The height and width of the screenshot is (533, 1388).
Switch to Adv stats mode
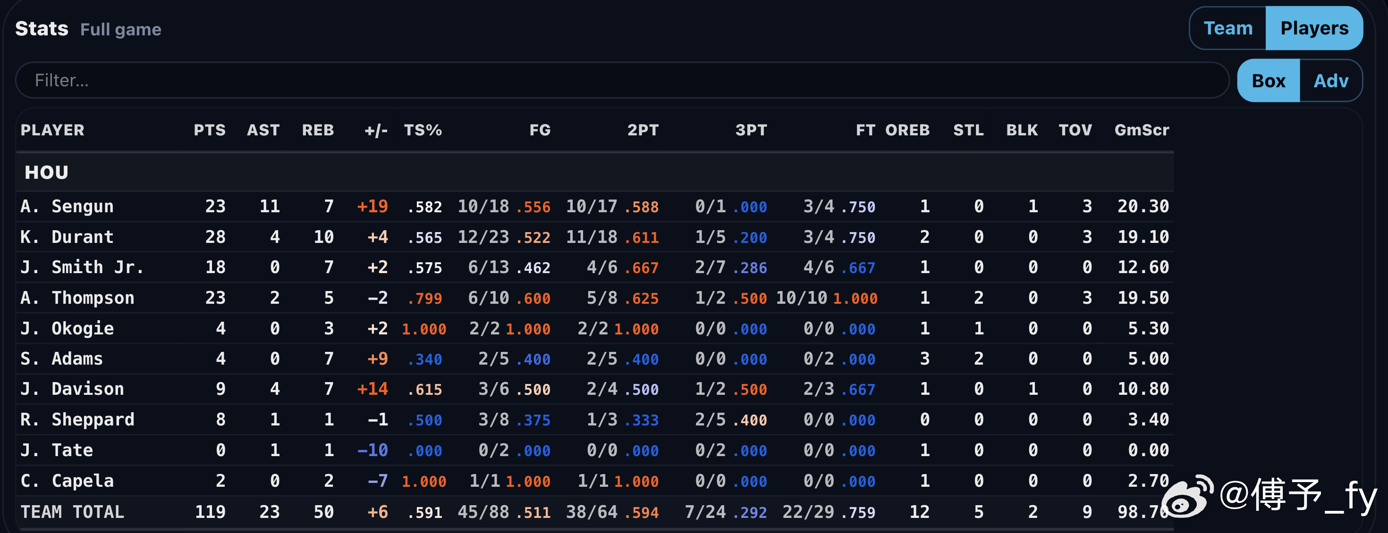coord(1330,81)
